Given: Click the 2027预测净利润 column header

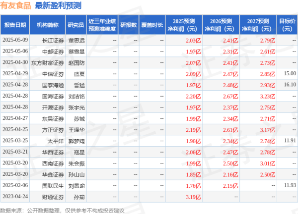Looking at the screenshot, I should (258, 25).
